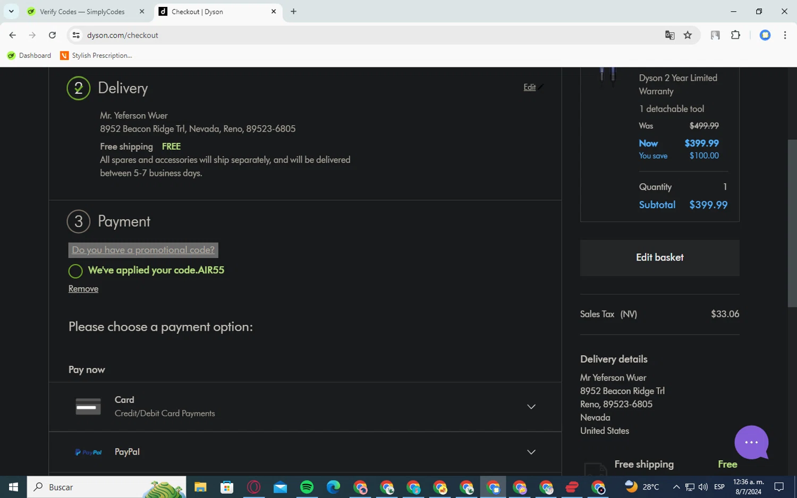Image resolution: width=797 pixels, height=498 pixels.
Task: View site information icon beside the URL
Action: 76,35
